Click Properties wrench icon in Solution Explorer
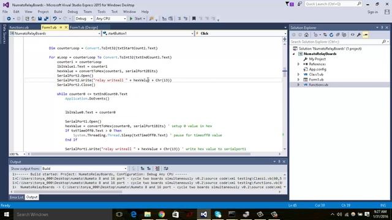392x220 pixels. [x=359, y=35]
